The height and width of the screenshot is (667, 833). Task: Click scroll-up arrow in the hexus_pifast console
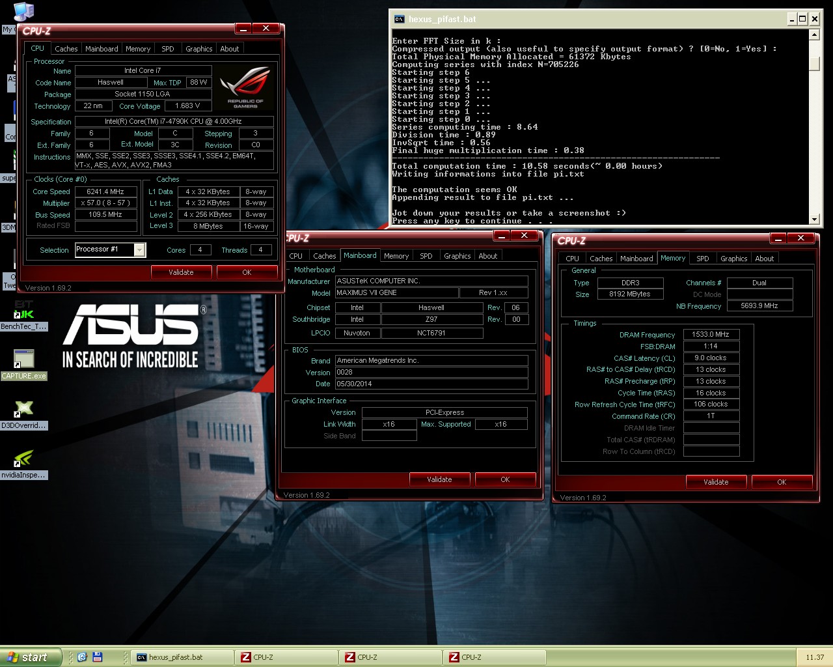814,35
